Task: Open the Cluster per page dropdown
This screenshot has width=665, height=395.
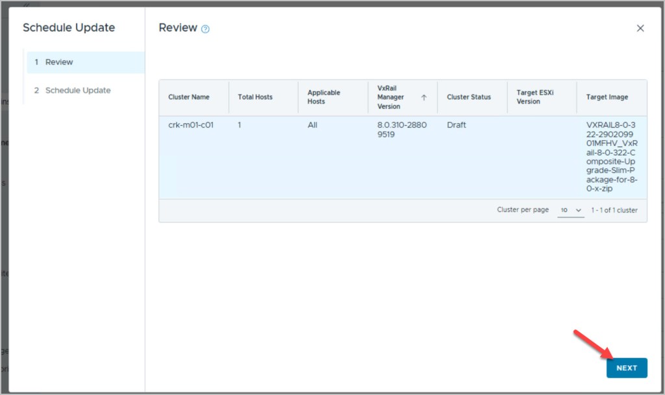Action: click(571, 211)
